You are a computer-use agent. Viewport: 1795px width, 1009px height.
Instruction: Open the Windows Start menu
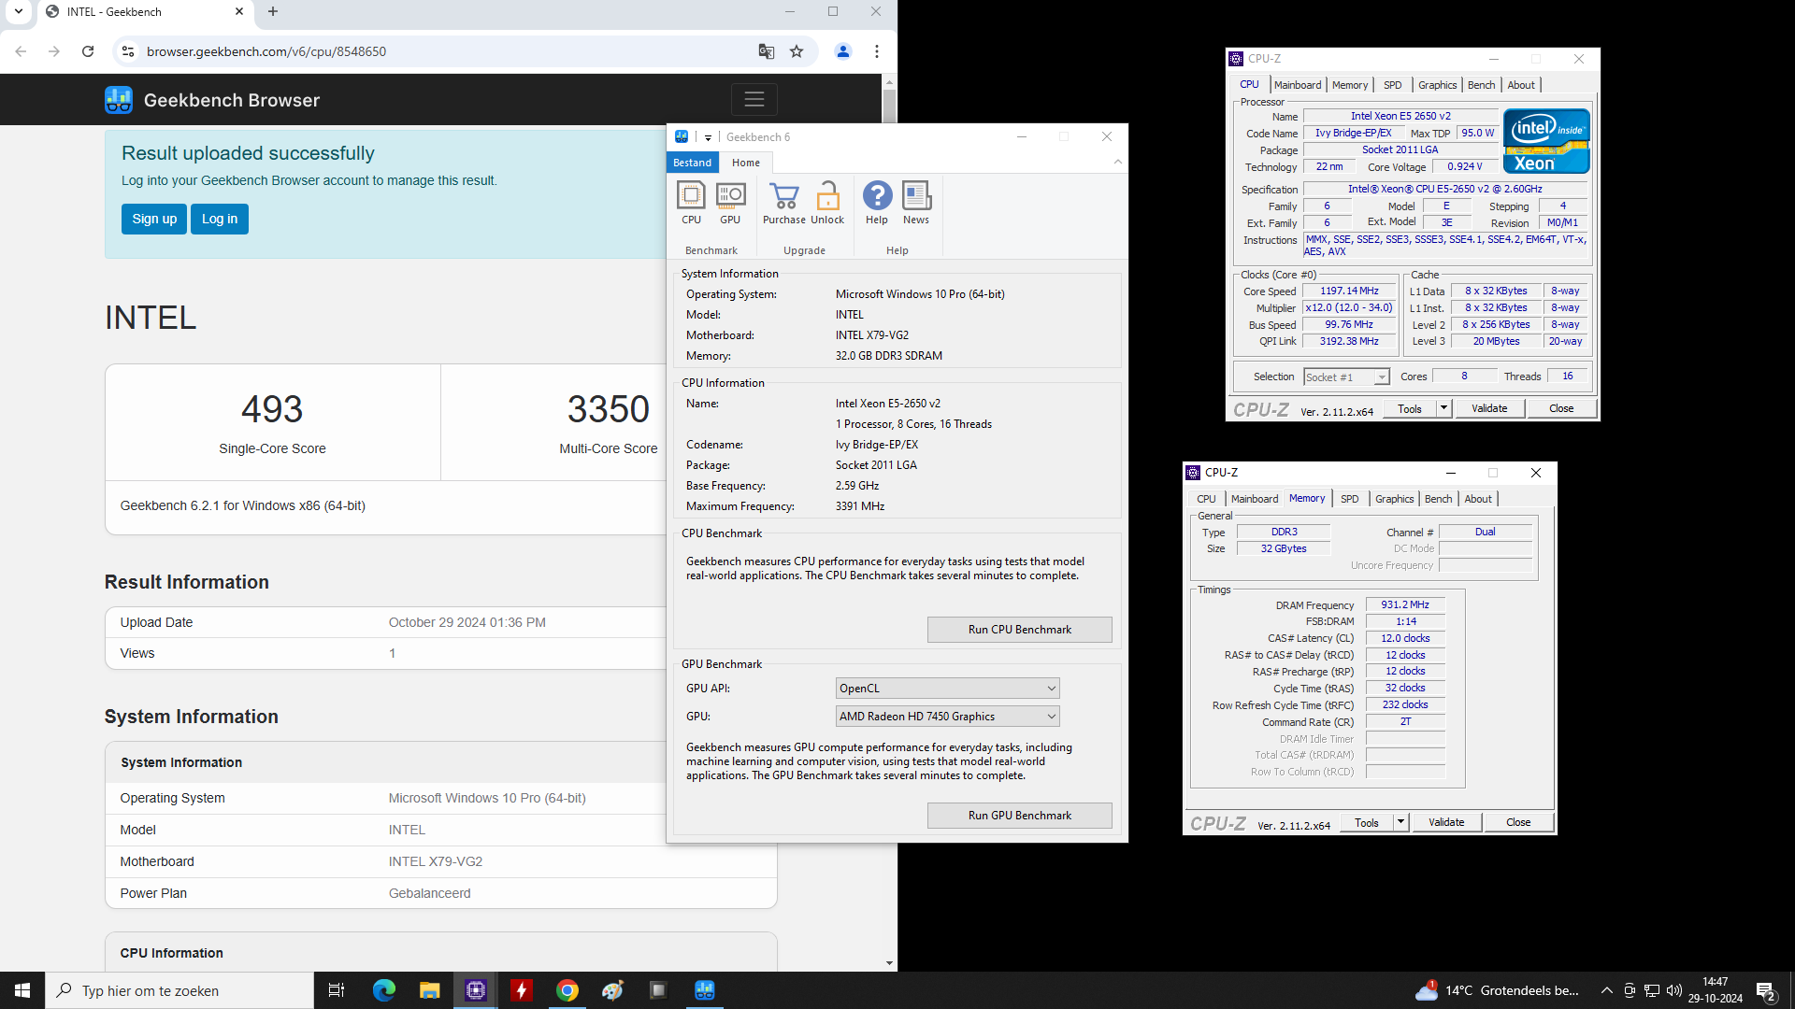coord(22,990)
